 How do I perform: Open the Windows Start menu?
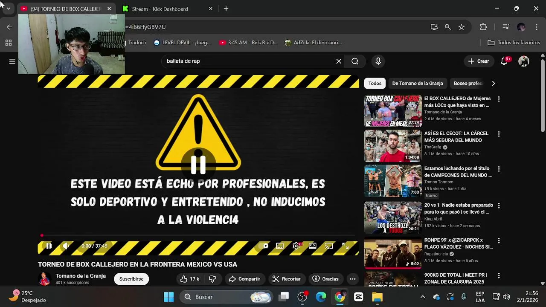tap(169, 297)
